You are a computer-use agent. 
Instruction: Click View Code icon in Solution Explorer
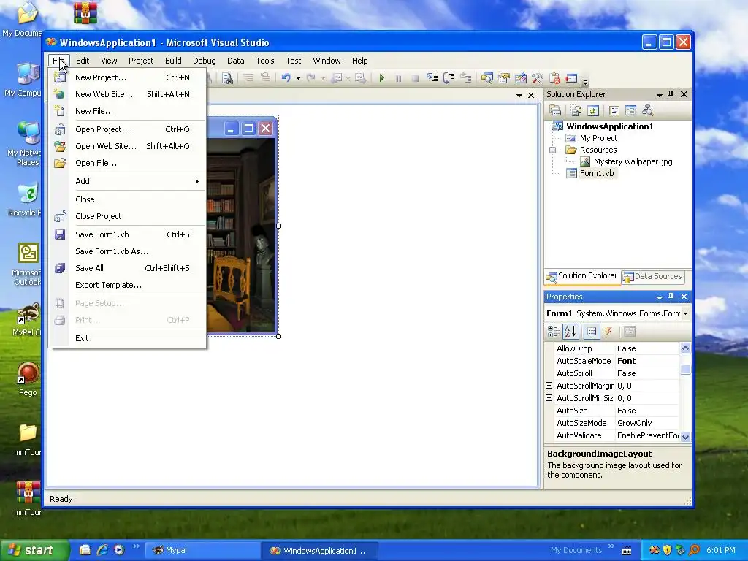click(x=614, y=111)
